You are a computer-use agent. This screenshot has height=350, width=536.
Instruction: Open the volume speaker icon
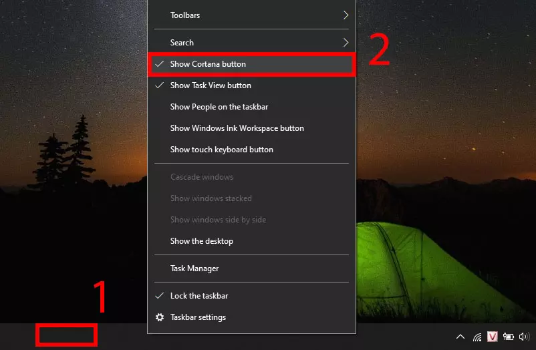coord(523,337)
